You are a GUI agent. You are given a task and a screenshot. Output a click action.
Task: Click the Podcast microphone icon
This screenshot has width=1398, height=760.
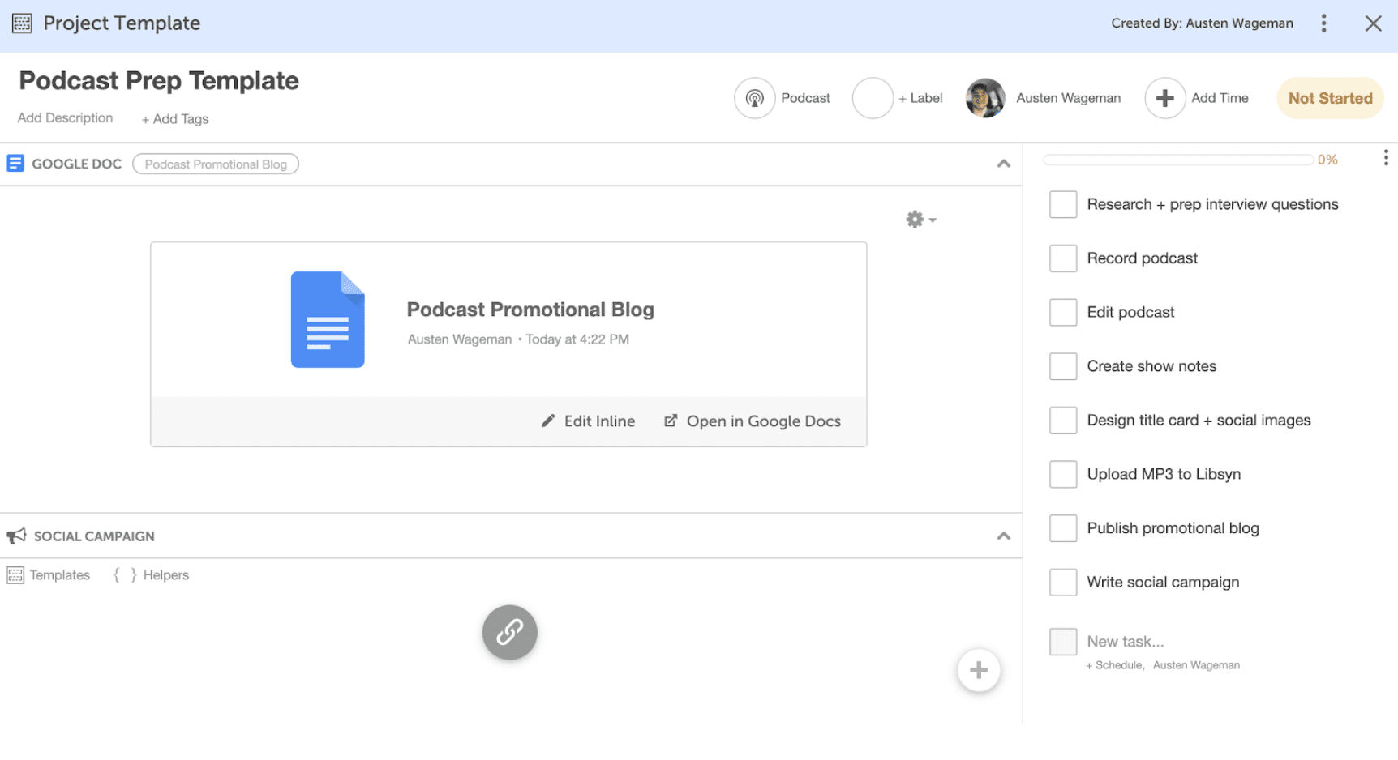point(755,98)
